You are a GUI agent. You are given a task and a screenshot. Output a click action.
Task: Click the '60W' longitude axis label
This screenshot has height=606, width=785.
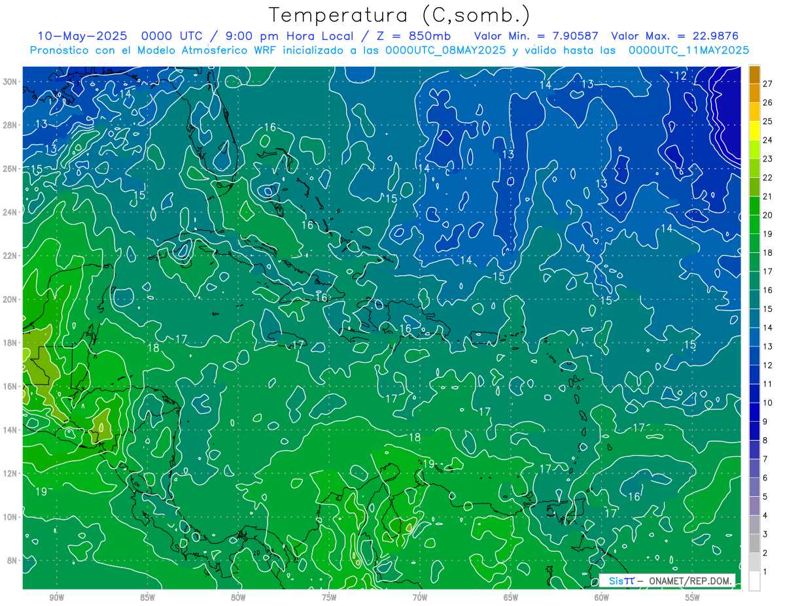point(602,598)
